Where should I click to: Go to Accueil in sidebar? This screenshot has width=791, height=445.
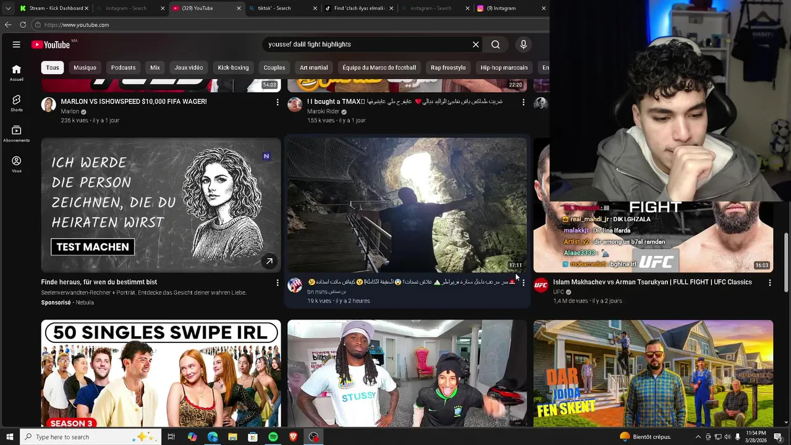click(x=17, y=73)
